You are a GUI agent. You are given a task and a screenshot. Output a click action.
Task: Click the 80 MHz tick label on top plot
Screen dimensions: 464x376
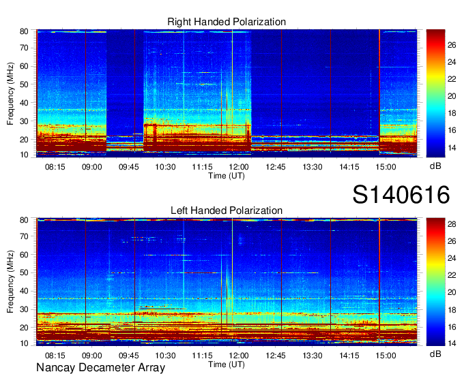point(24,31)
